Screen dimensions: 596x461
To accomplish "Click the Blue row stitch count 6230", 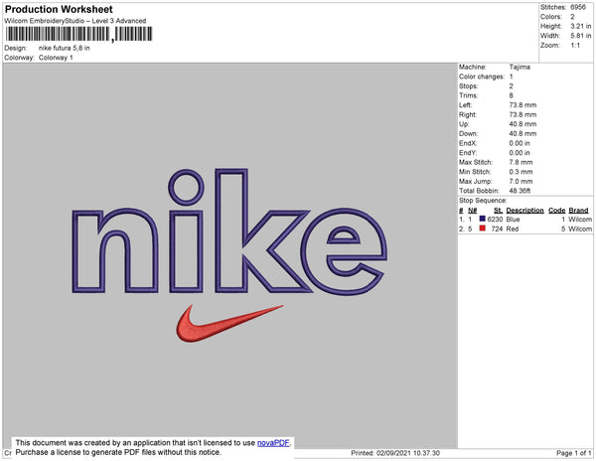I will pyautogui.click(x=495, y=220).
